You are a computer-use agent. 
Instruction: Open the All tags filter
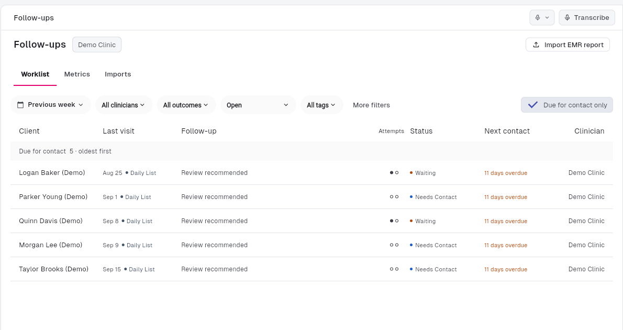(321, 105)
